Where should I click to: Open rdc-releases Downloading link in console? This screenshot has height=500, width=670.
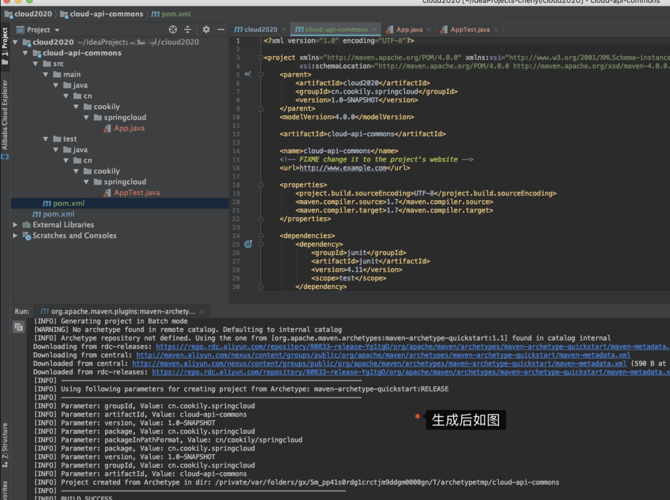[x=413, y=347]
